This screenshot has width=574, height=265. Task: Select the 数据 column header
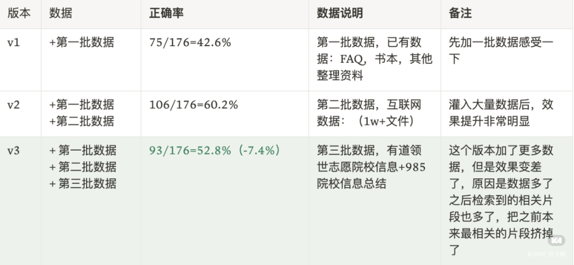pos(61,14)
